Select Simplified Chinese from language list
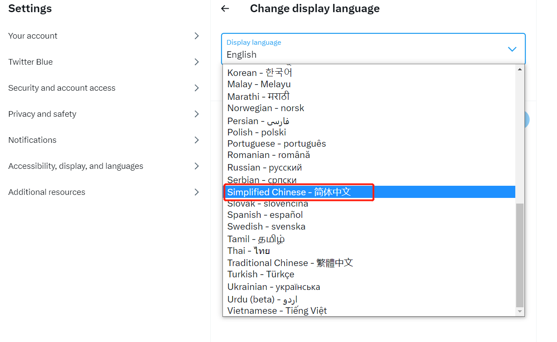Viewport: 557px width, 342px height. click(x=289, y=192)
